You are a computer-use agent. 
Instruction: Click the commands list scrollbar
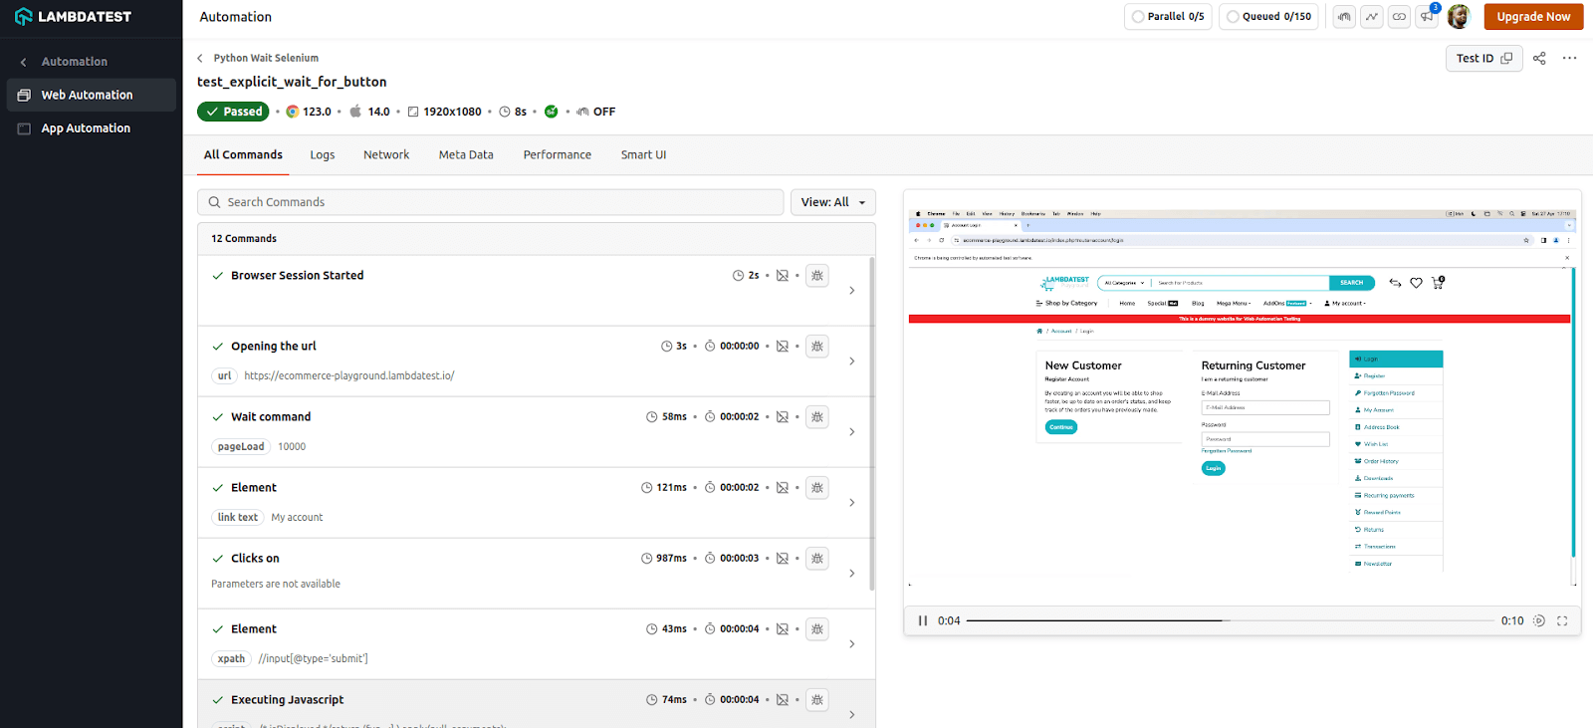pyautogui.click(x=872, y=424)
